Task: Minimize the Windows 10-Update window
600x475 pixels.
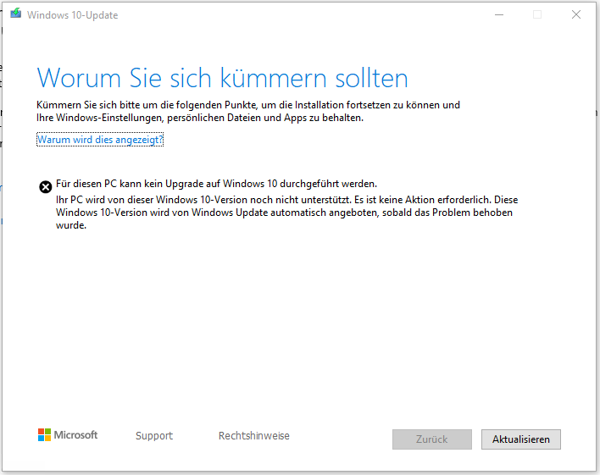Action: (498, 14)
